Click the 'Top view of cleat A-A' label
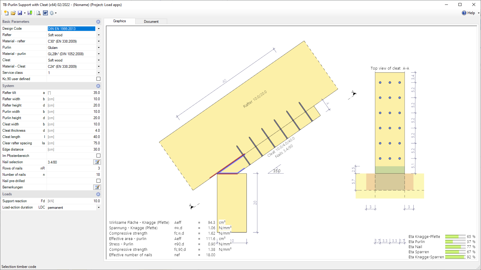481x270 pixels. (390, 68)
